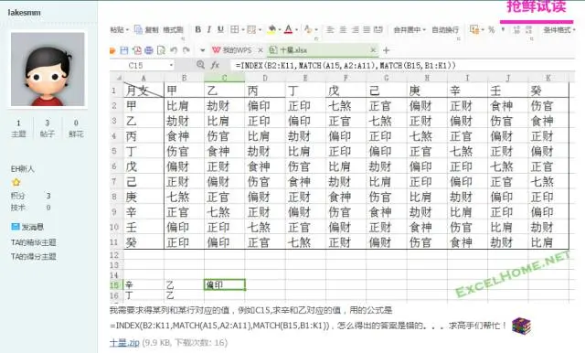Click the undo arrow icon
The width and height of the screenshot is (585, 353).
coord(174,50)
